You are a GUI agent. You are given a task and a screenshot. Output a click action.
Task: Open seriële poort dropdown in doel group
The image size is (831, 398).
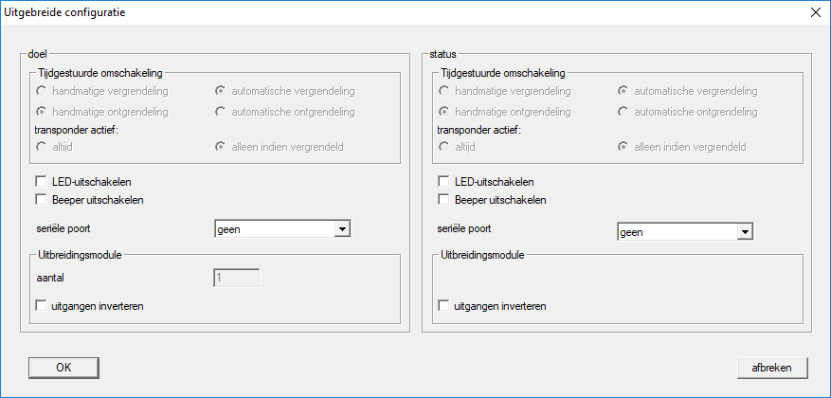click(x=343, y=228)
